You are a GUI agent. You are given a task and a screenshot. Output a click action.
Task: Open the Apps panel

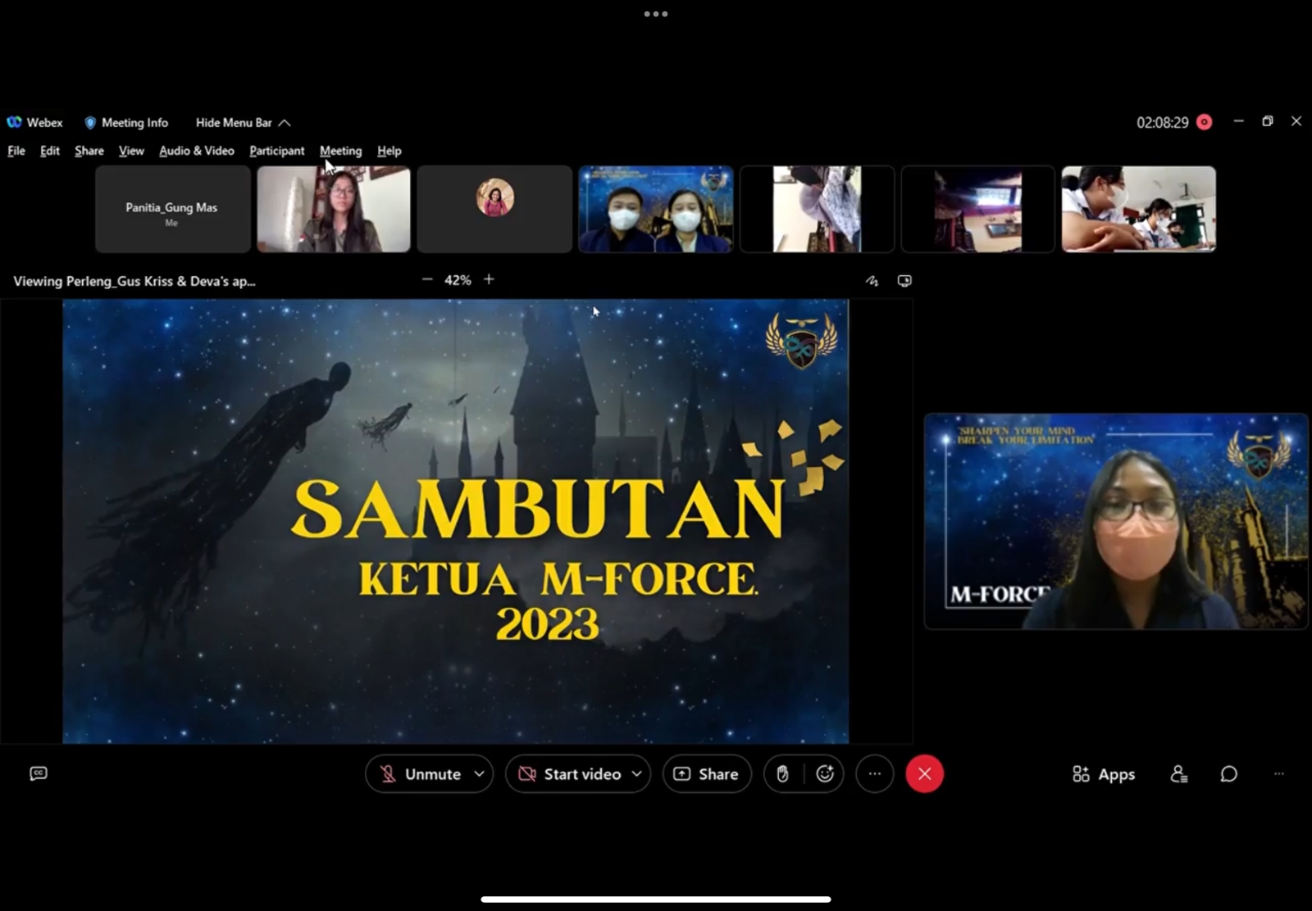[x=1104, y=774]
